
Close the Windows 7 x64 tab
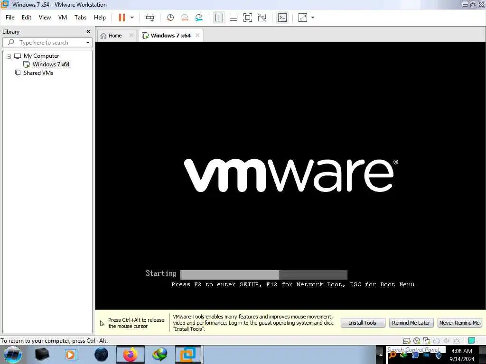(x=197, y=35)
